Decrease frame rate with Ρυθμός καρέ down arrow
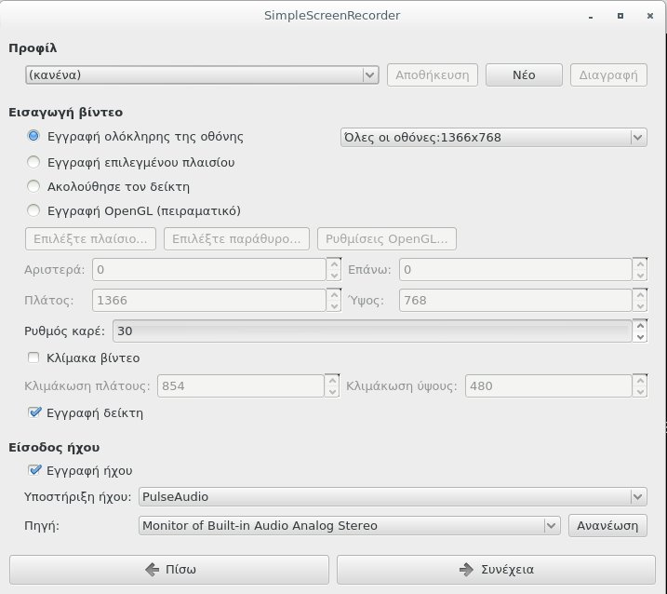The height and width of the screenshot is (594, 667). 640,337
